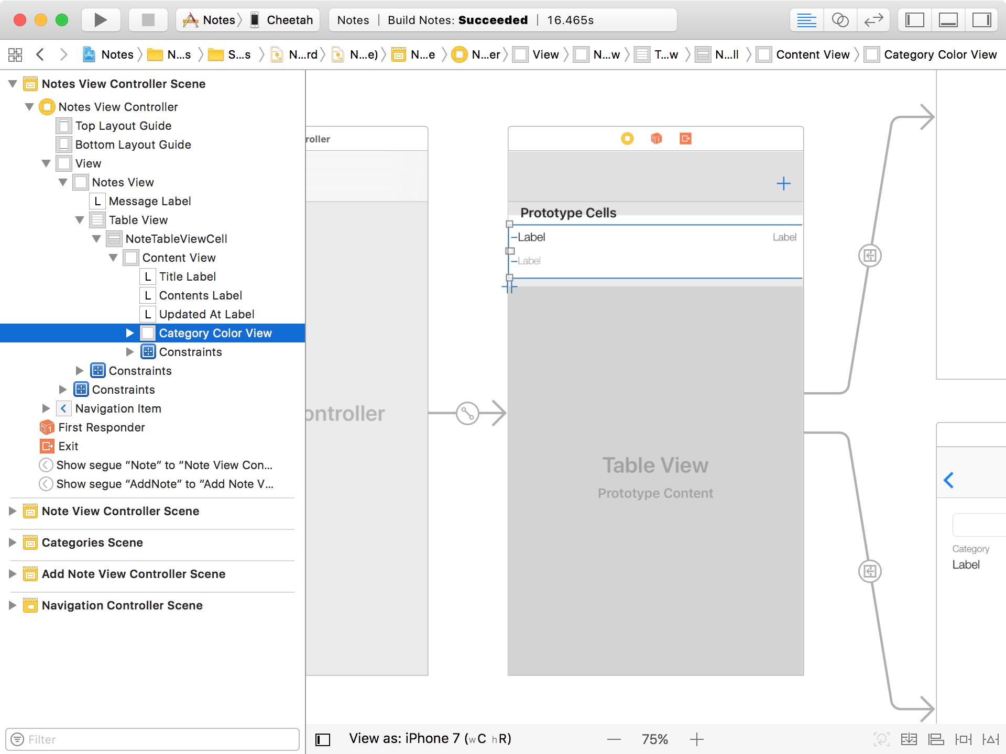Viewport: 1006px width, 754px height.
Task: Switch to the Assistant editor
Action: pyautogui.click(x=840, y=20)
